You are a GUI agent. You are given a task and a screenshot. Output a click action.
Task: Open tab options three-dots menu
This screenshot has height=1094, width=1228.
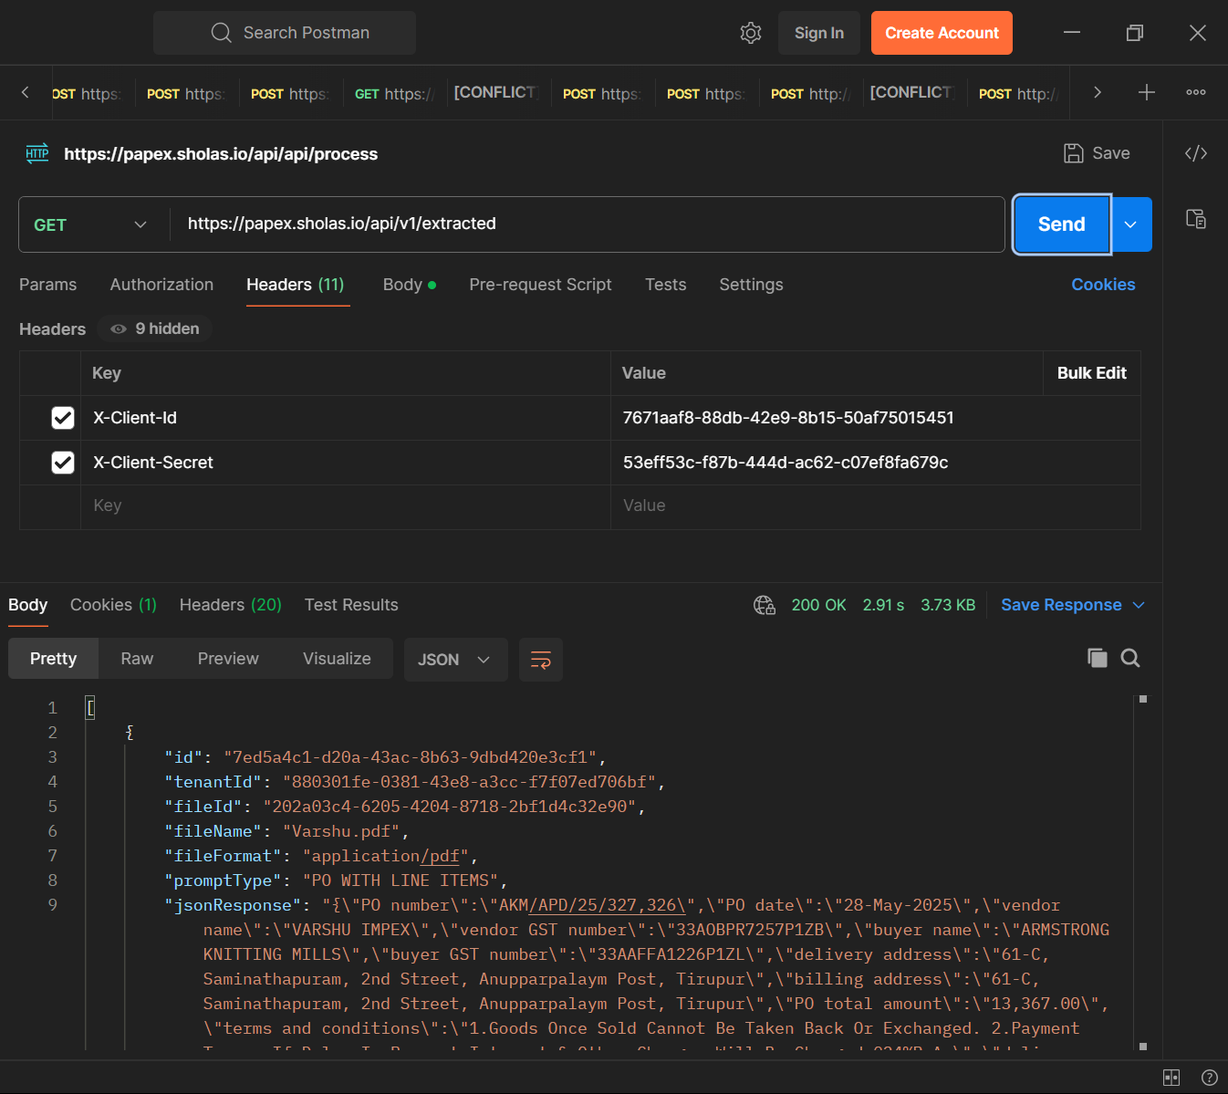[1196, 92]
